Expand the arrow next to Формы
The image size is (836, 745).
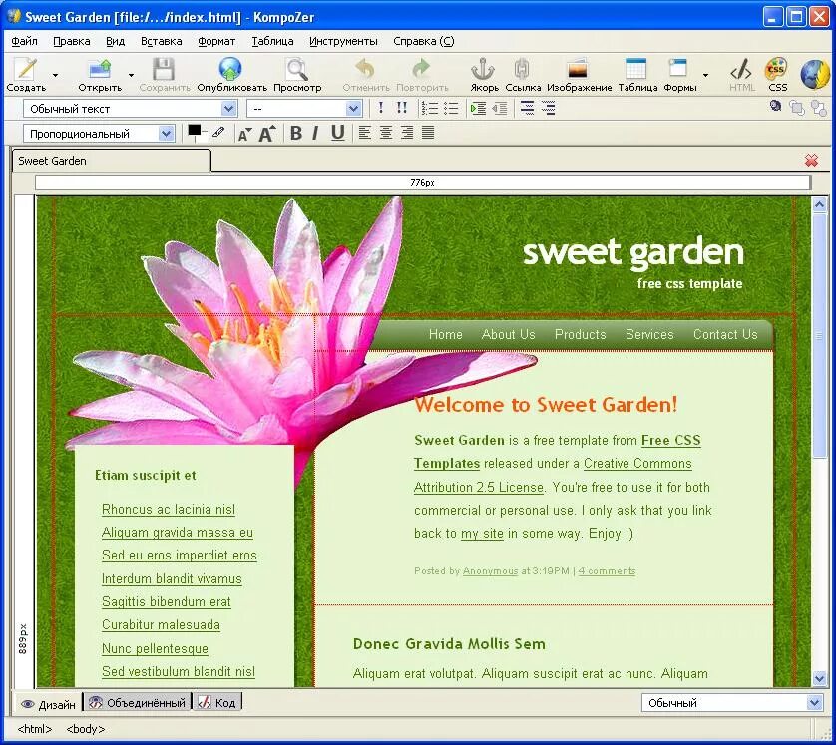coord(705,75)
